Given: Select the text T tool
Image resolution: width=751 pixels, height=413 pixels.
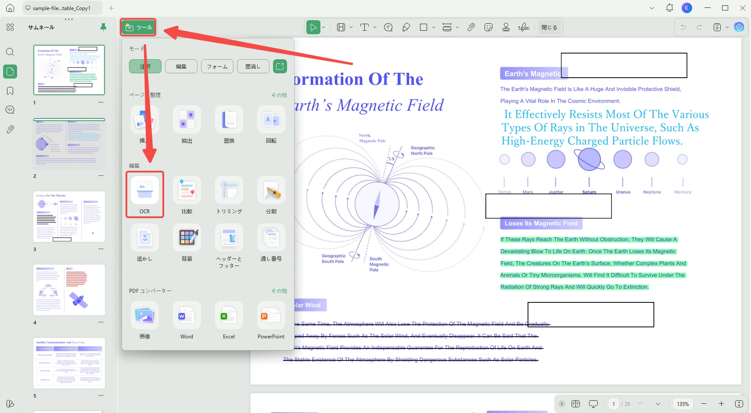Looking at the screenshot, I should pyautogui.click(x=364, y=27).
